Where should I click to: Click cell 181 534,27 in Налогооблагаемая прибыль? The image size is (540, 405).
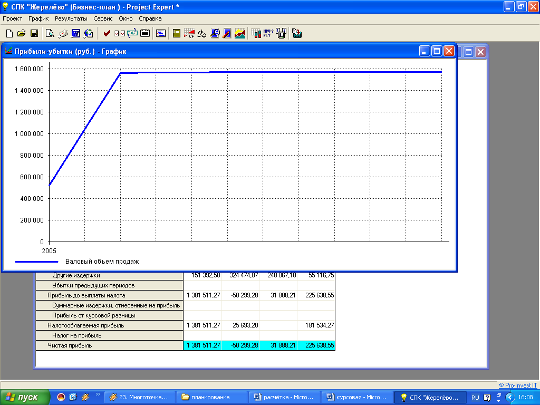coord(316,325)
